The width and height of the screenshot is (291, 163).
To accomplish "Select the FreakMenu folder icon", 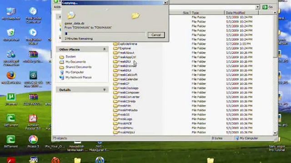I will pos(115,128).
